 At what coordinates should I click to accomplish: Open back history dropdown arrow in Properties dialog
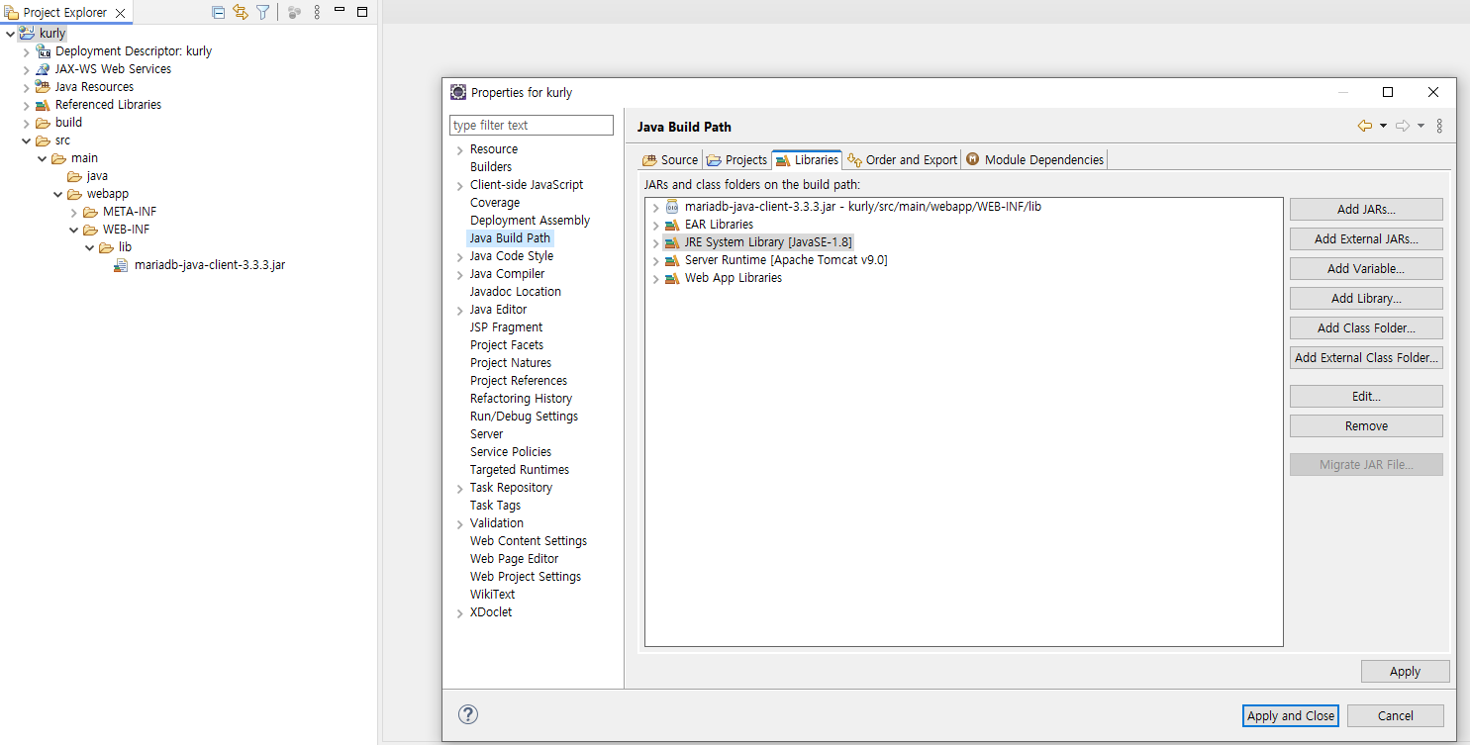[1383, 126]
